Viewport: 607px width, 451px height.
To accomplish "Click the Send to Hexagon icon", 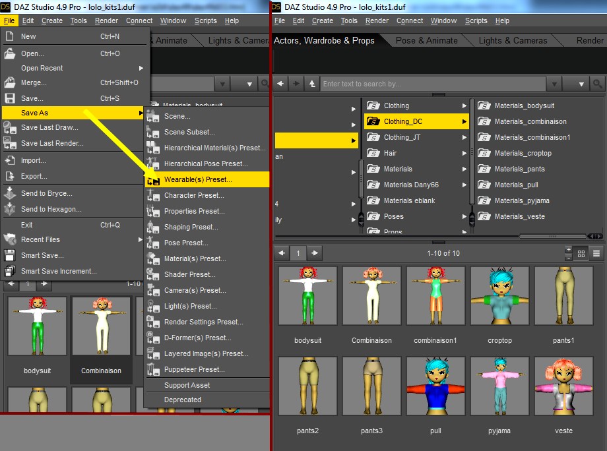I will coord(10,209).
